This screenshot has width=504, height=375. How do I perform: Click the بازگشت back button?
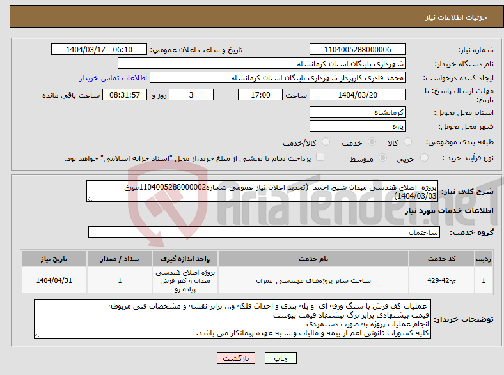[236, 358]
